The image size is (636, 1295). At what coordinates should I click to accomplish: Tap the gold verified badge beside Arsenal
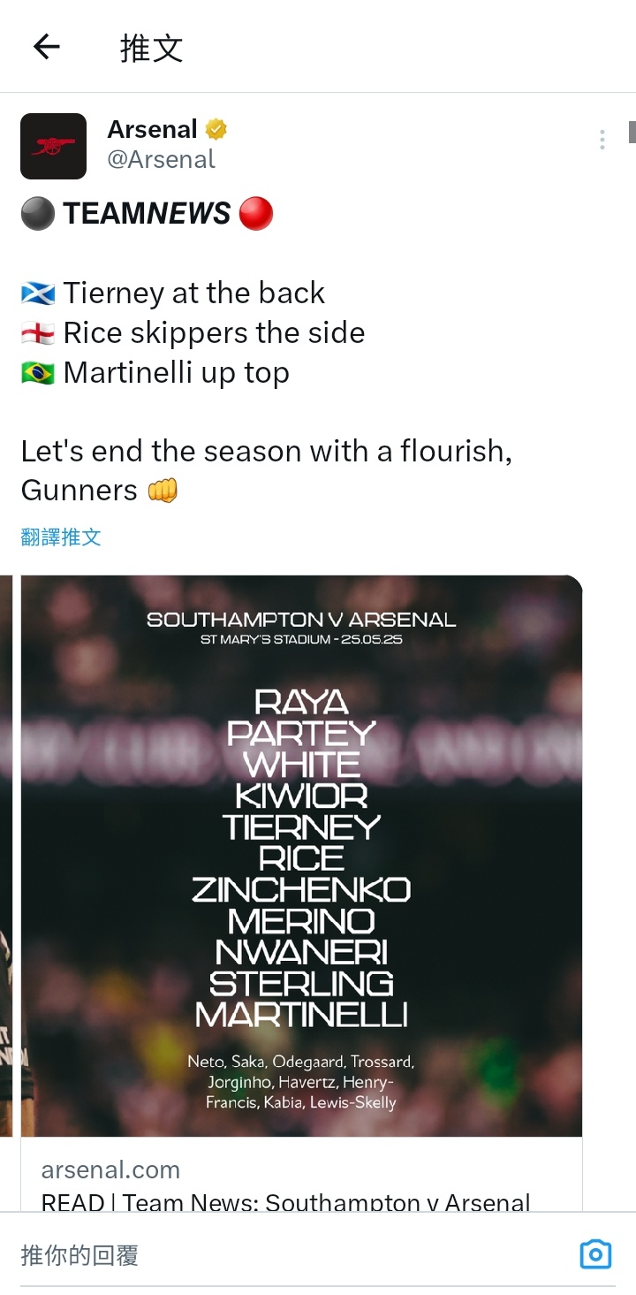pos(216,130)
